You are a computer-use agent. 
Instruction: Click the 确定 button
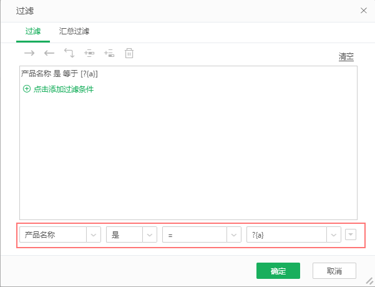point(278,271)
